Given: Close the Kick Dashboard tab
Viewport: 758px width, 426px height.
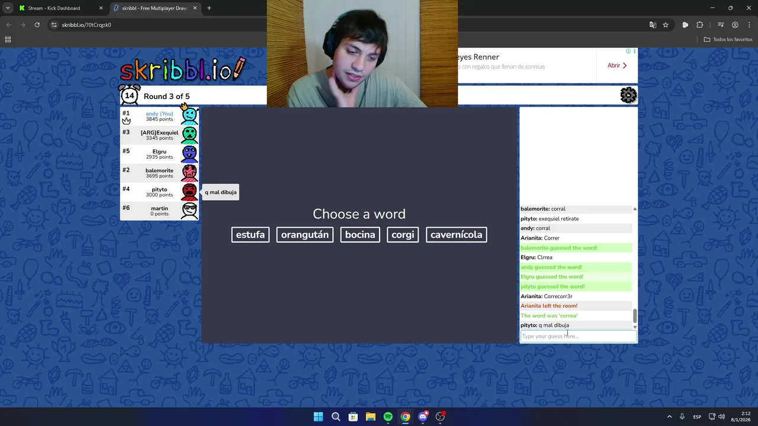Looking at the screenshot, I should [x=101, y=8].
